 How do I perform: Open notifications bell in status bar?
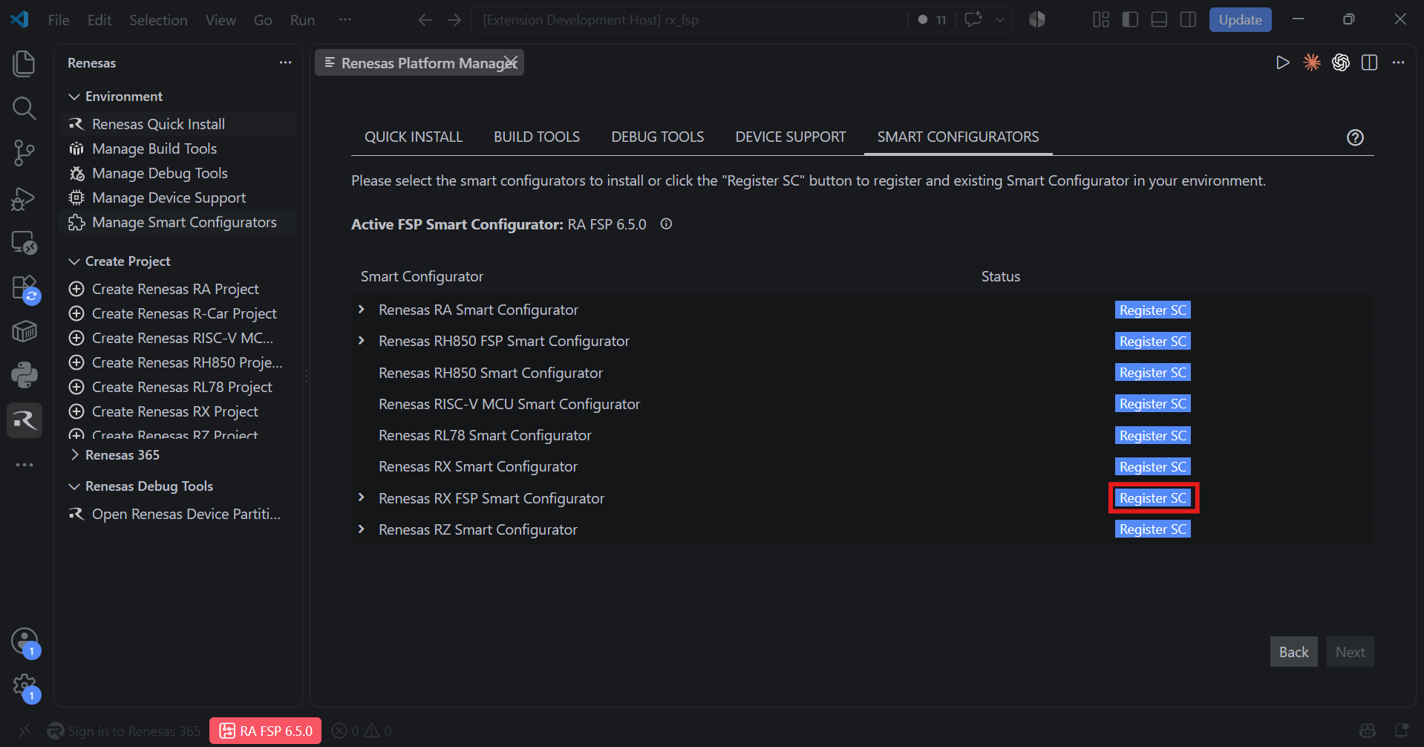1401,731
